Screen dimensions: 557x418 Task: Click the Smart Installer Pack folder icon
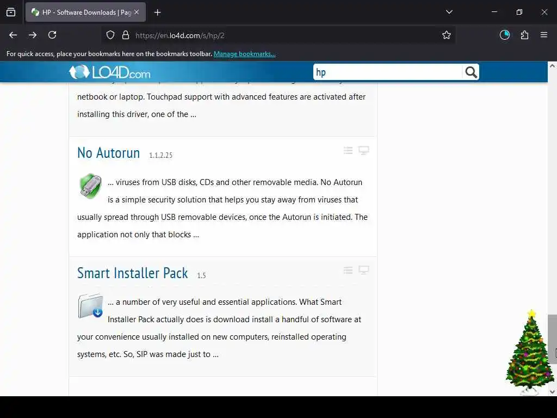click(x=91, y=306)
